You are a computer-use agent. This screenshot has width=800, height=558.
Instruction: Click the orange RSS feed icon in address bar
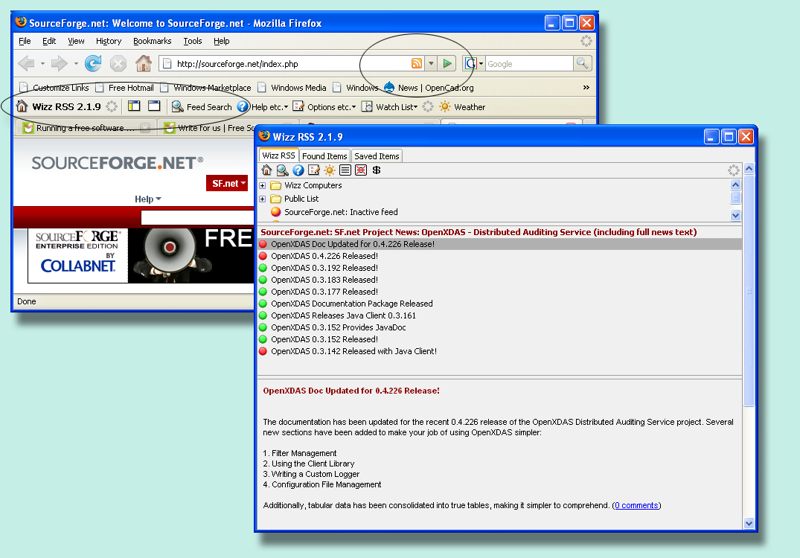416,63
